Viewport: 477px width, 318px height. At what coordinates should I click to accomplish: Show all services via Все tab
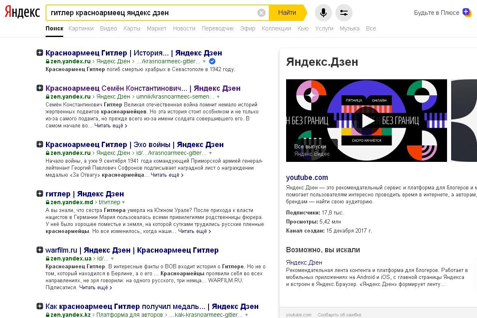[371, 28]
